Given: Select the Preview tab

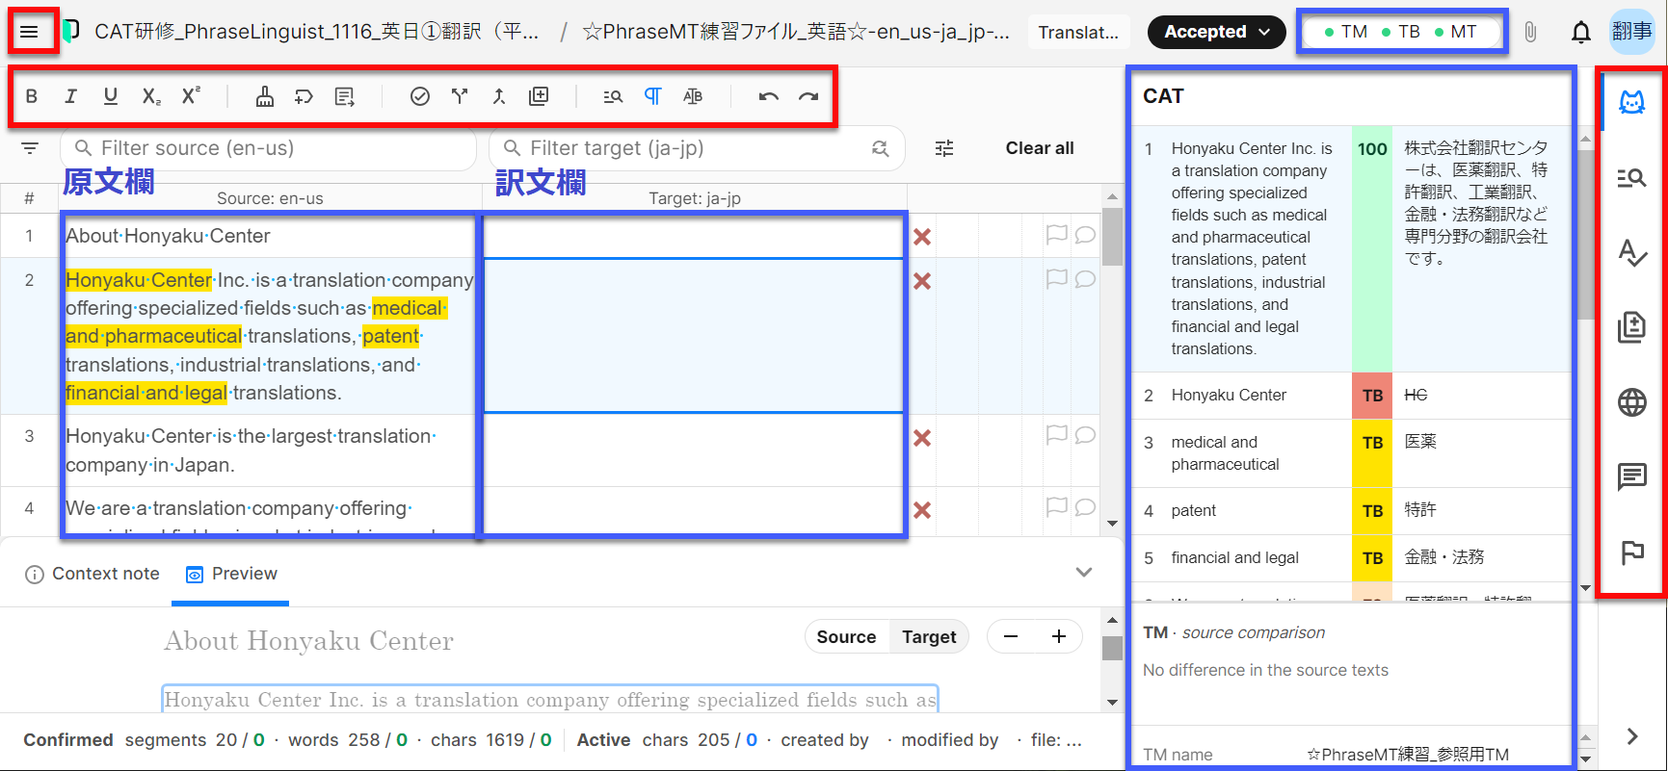Looking at the screenshot, I should [x=231, y=574].
